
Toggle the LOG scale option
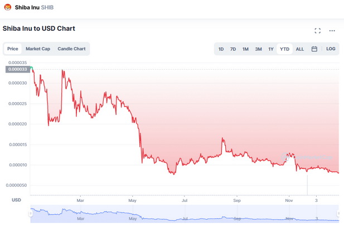point(331,49)
